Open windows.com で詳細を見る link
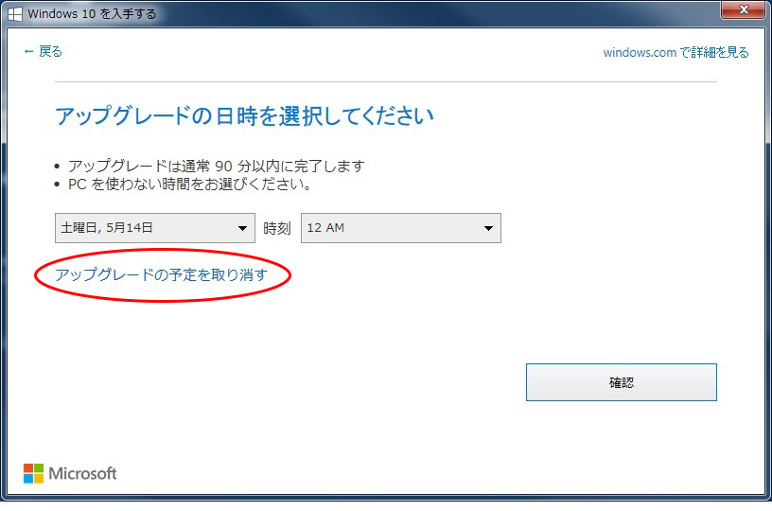The width and height of the screenshot is (772, 511). (675, 52)
